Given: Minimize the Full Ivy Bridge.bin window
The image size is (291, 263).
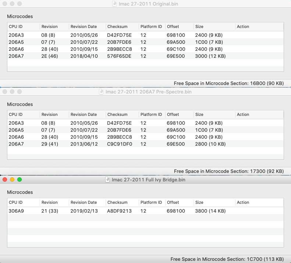Looking at the screenshot, I should 12,180.
